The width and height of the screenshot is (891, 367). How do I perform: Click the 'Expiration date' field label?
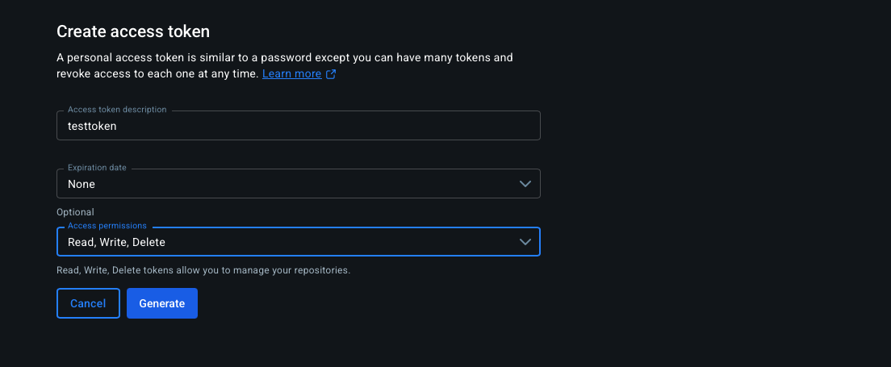coord(97,168)
